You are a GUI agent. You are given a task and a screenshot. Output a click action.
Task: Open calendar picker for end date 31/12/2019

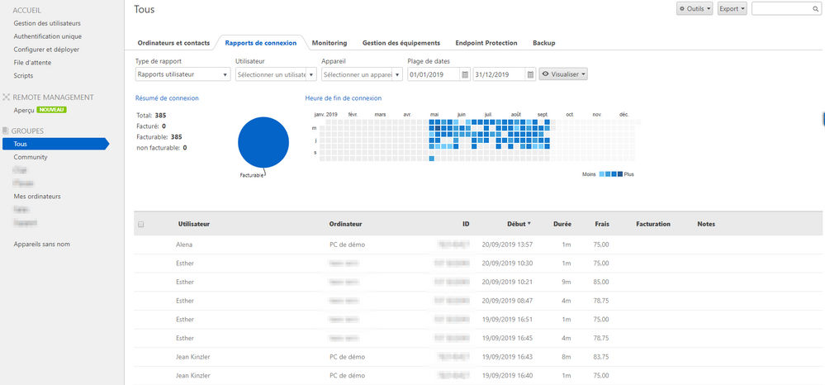[531, 75]
